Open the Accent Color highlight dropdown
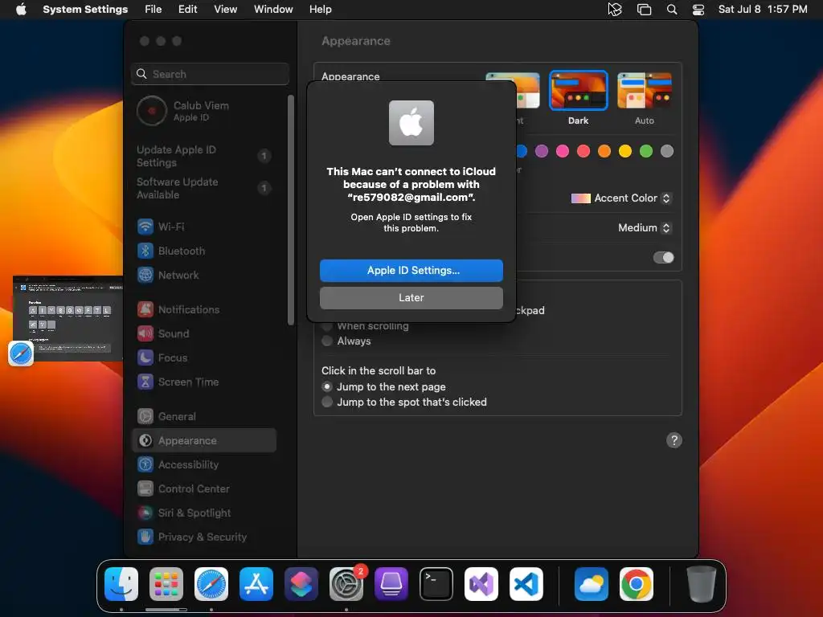The height and width of the screenshot is (617, 823). pyautogui.click(x=621, y=198)
